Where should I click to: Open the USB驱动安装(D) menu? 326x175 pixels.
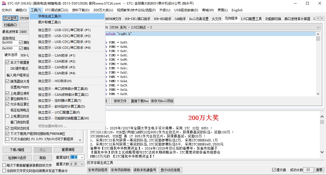186,10
